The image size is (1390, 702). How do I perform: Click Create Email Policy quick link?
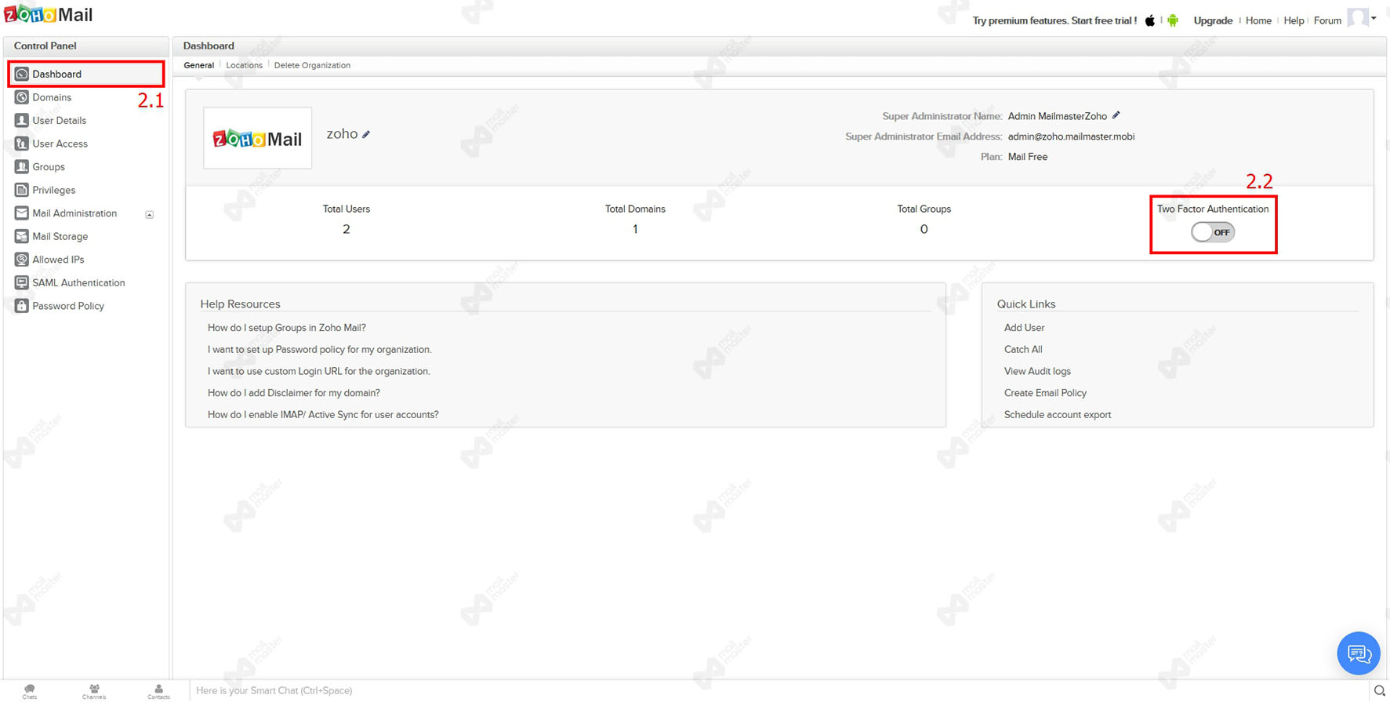point(1045,393)
